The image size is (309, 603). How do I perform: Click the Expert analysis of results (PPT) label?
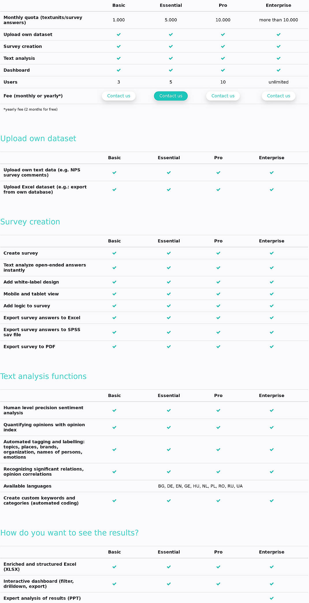(x=42, y=598)
